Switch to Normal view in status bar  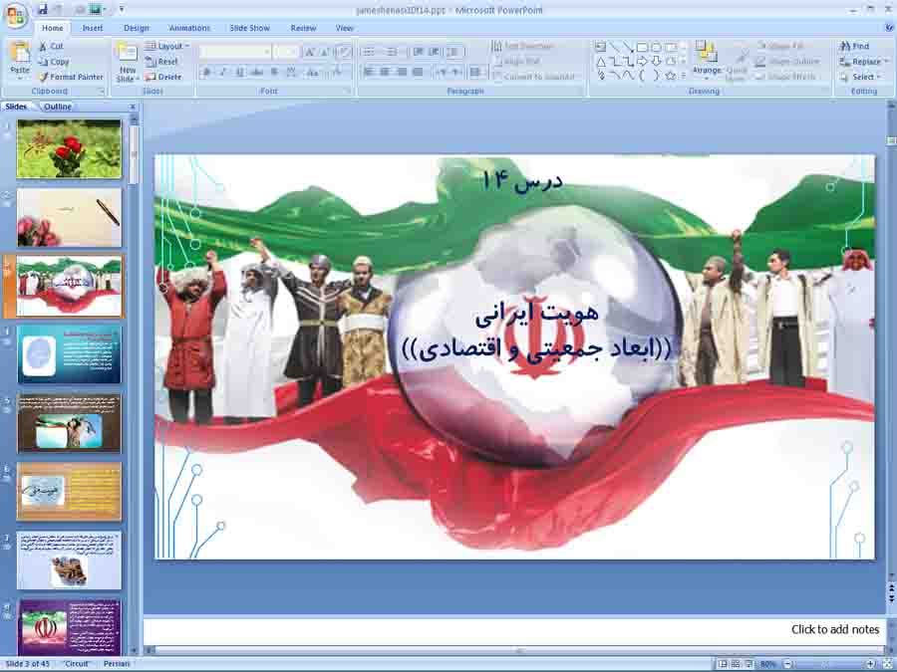(x=724, y=664)
